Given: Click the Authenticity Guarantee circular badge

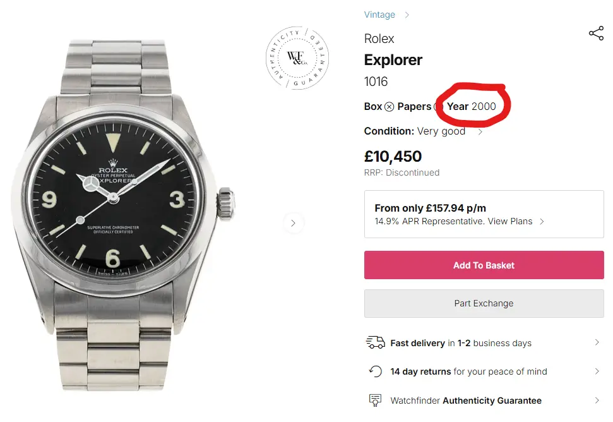Looking at the screenshot, I should tap(298, 57).
